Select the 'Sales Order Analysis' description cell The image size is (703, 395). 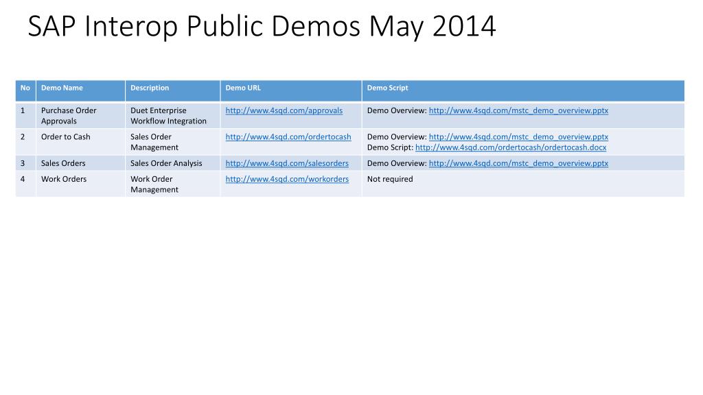(172, 163)
